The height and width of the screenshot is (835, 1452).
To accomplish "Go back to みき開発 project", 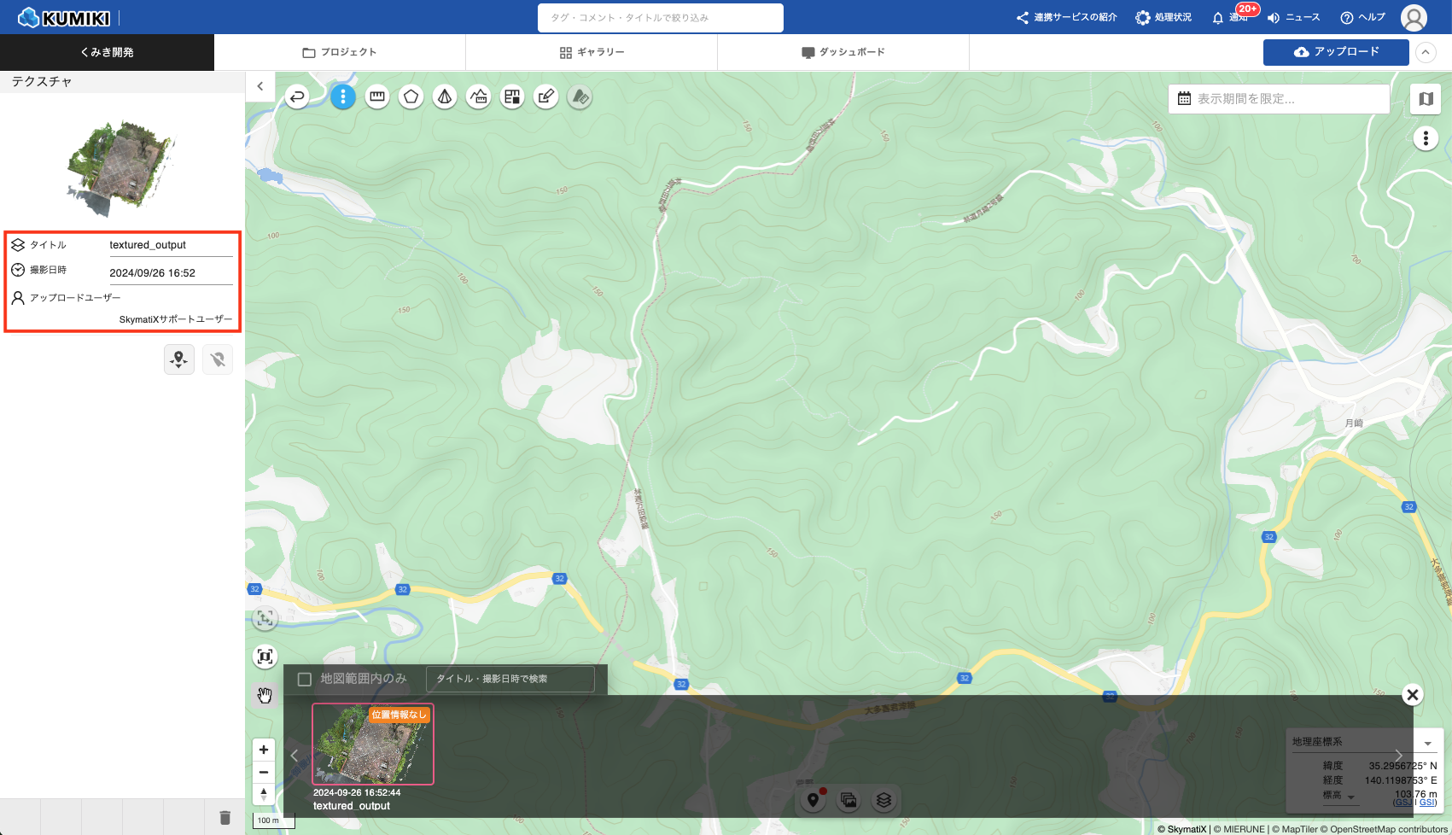I will pos(107,52).
